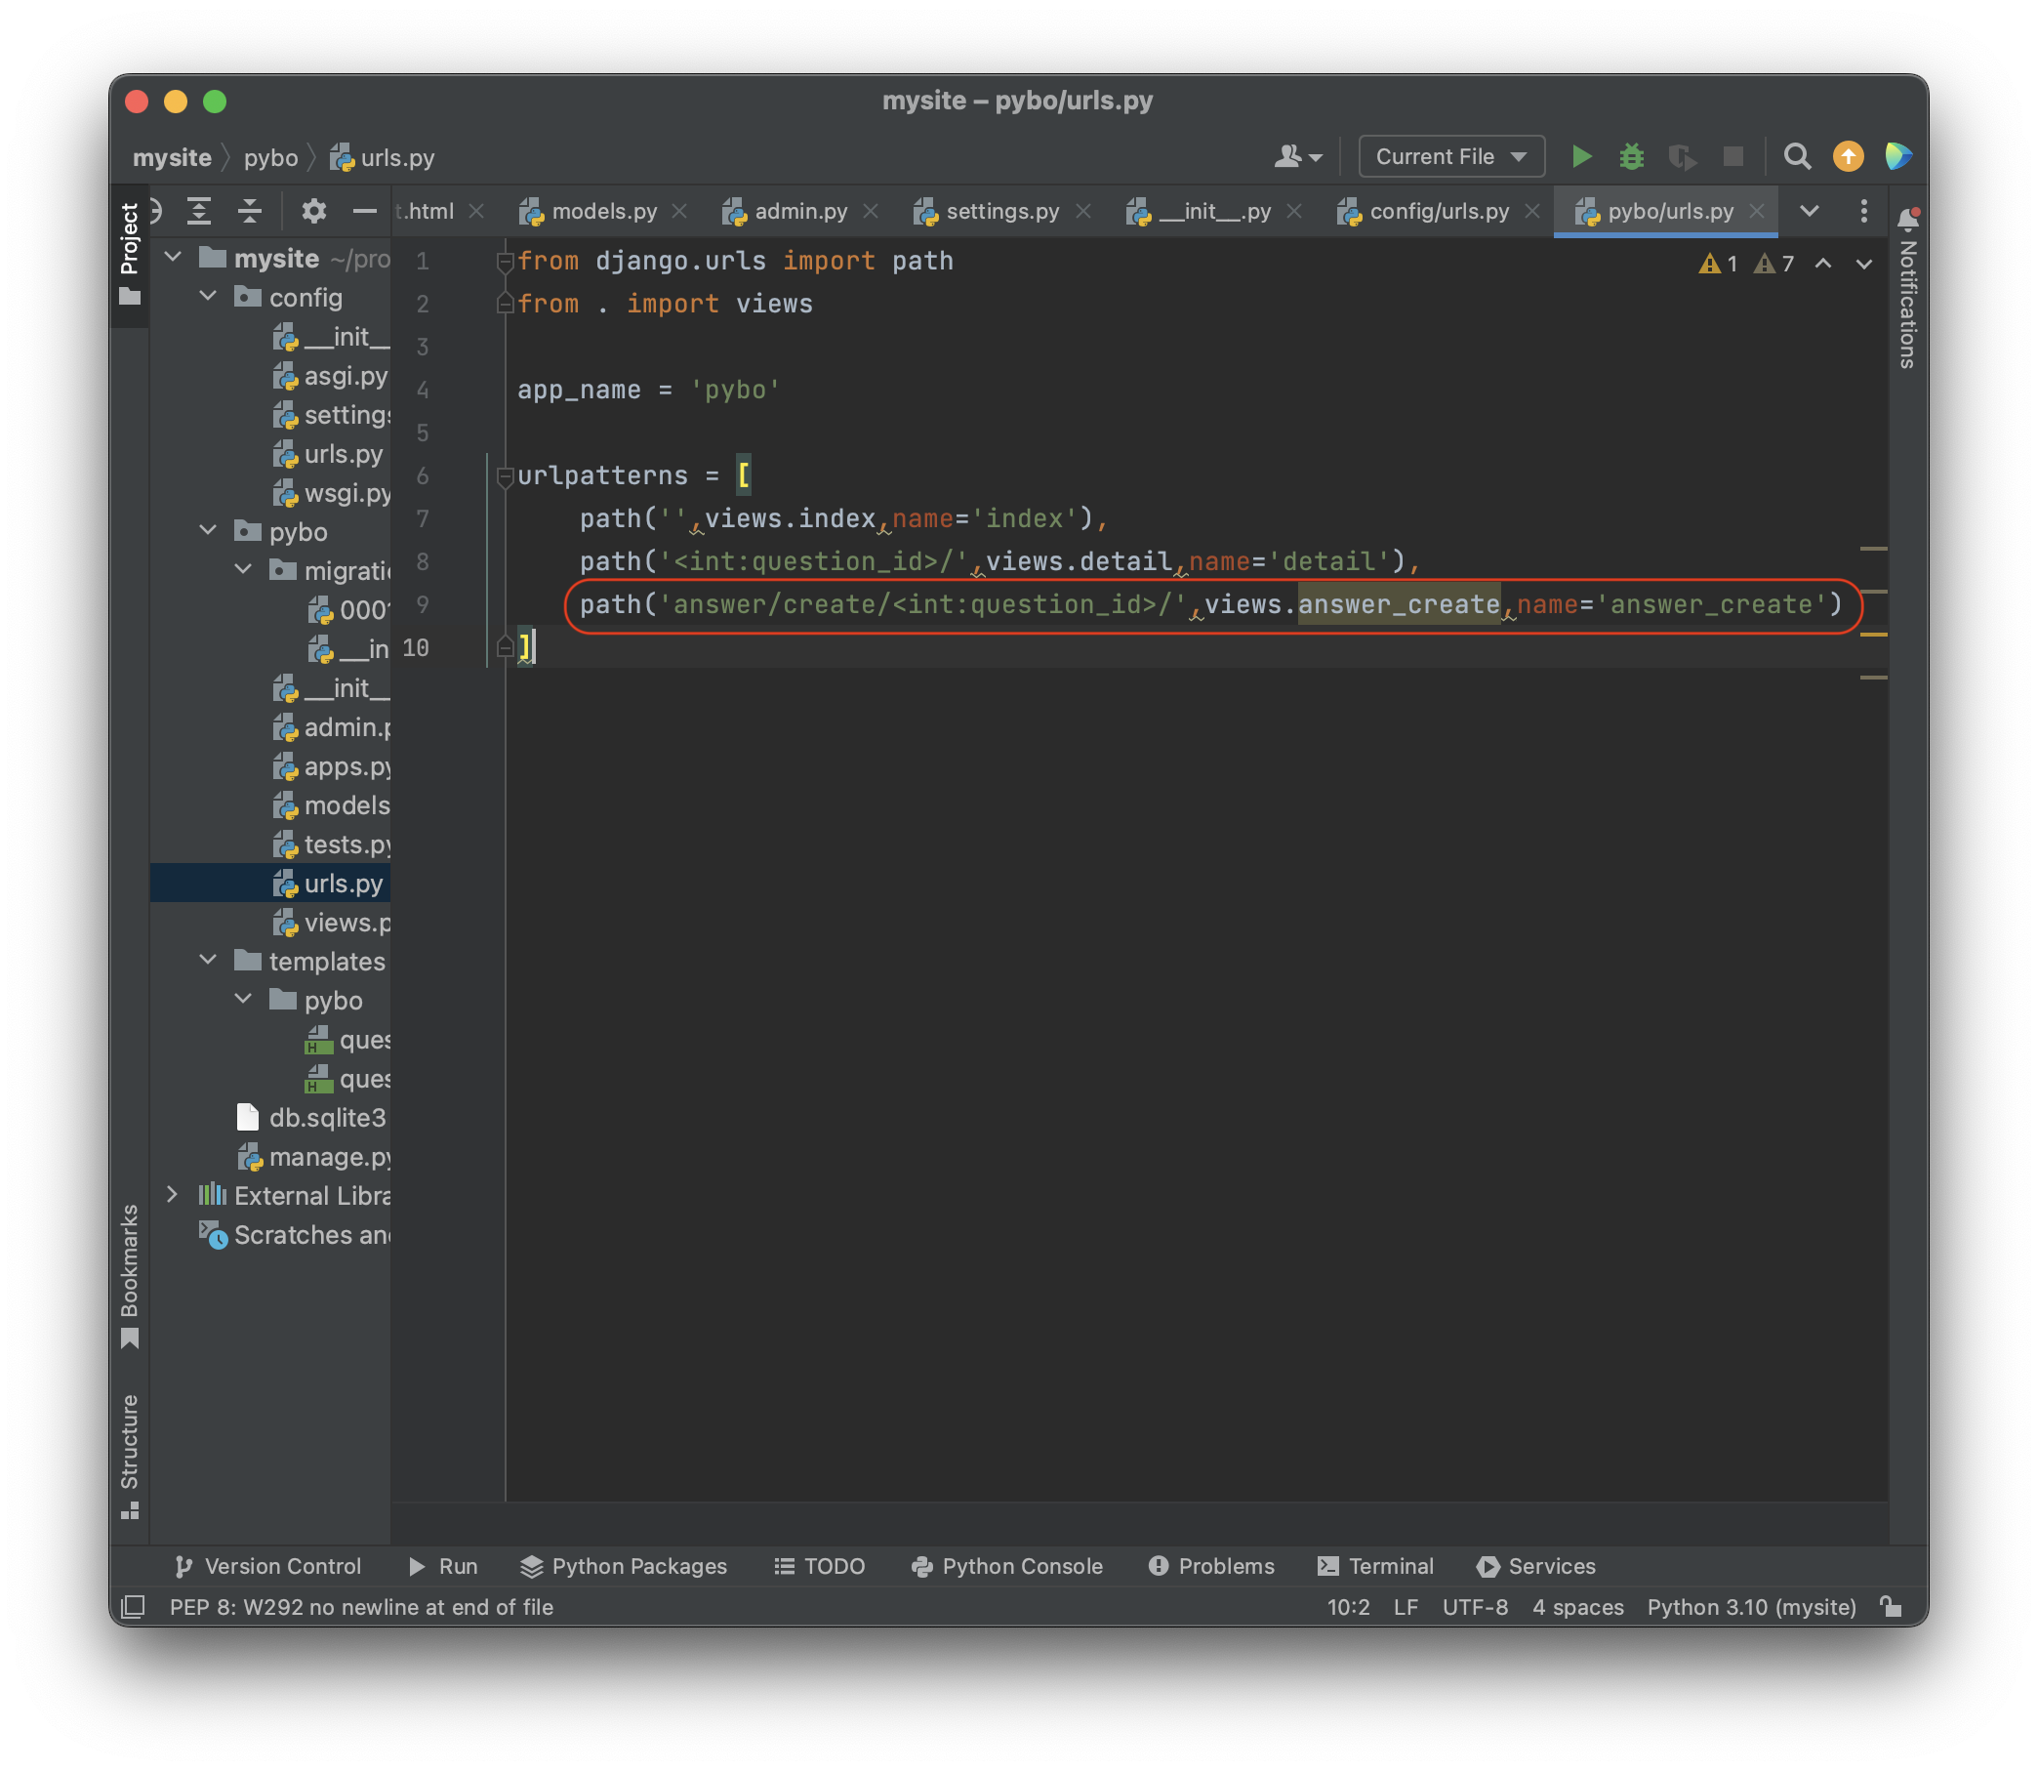Hide Project panel with minus icon
Viewport: 2038px width, 1771px height.
pyautogui.click(x=364, y=211)
